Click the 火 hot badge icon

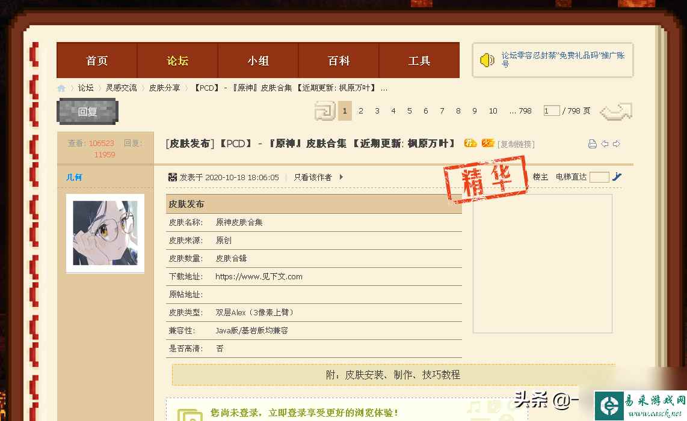pos(487,143)
